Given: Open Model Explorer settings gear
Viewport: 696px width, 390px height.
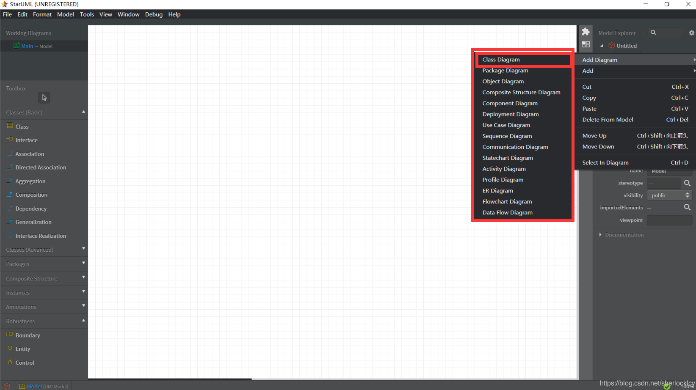Looking at the screenshot, I should coord(691,33).
